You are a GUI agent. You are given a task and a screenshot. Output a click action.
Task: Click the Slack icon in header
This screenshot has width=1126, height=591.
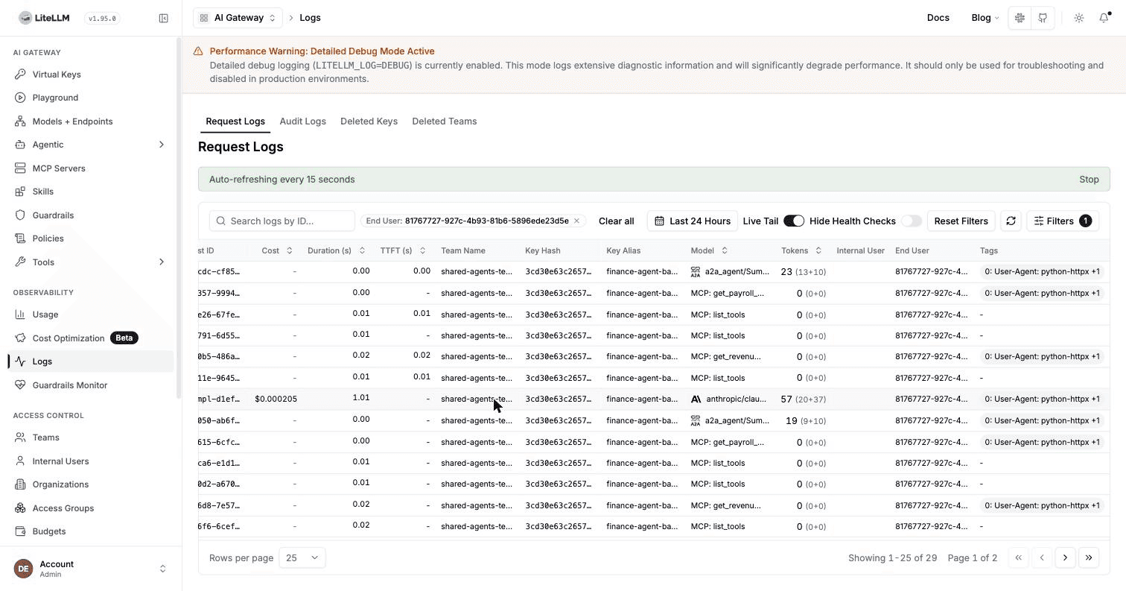1020,18
